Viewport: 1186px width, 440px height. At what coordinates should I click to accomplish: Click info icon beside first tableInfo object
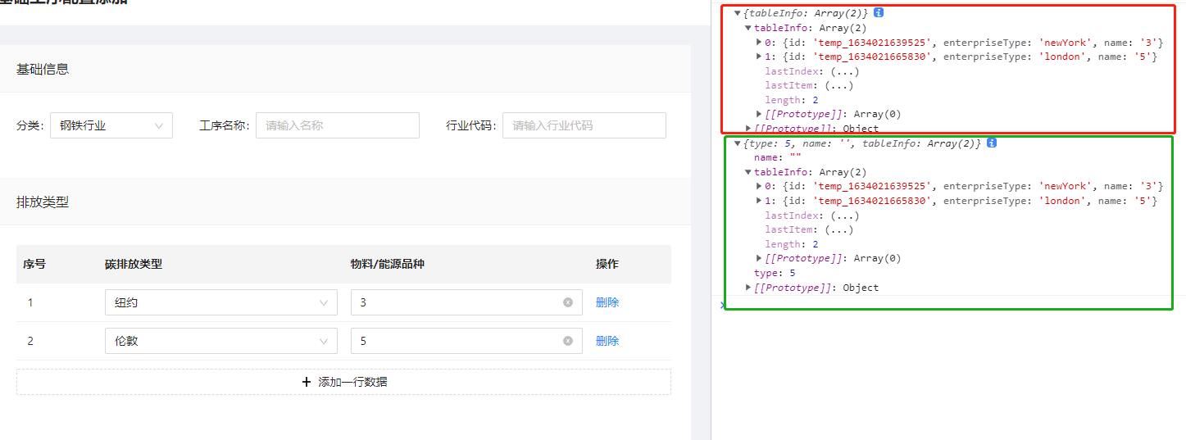(879, 13)
